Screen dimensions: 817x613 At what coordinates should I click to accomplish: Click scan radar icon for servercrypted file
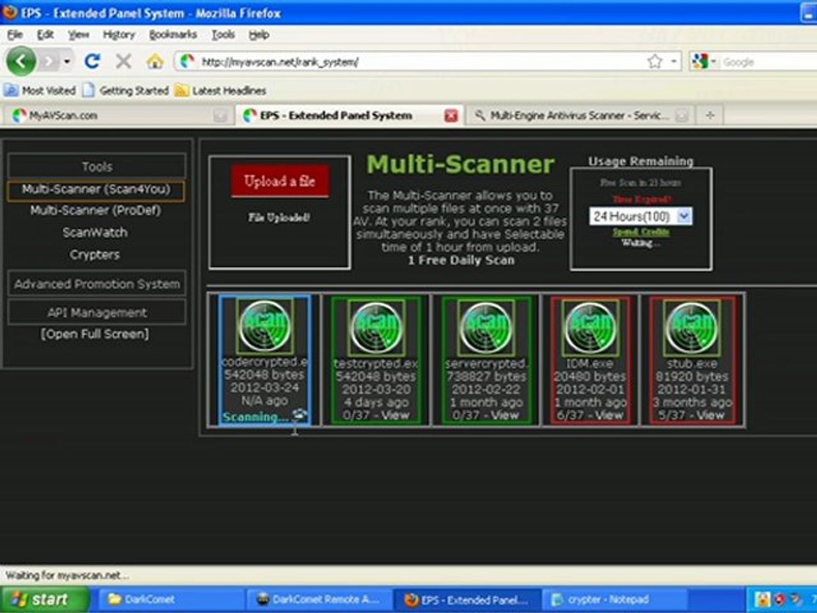coord(485,328)
